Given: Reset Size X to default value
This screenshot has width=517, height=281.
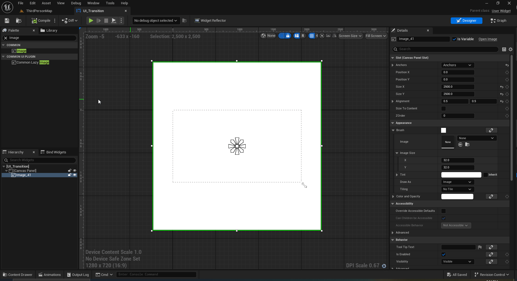Looking at the screenshot, I should [502, 87].
